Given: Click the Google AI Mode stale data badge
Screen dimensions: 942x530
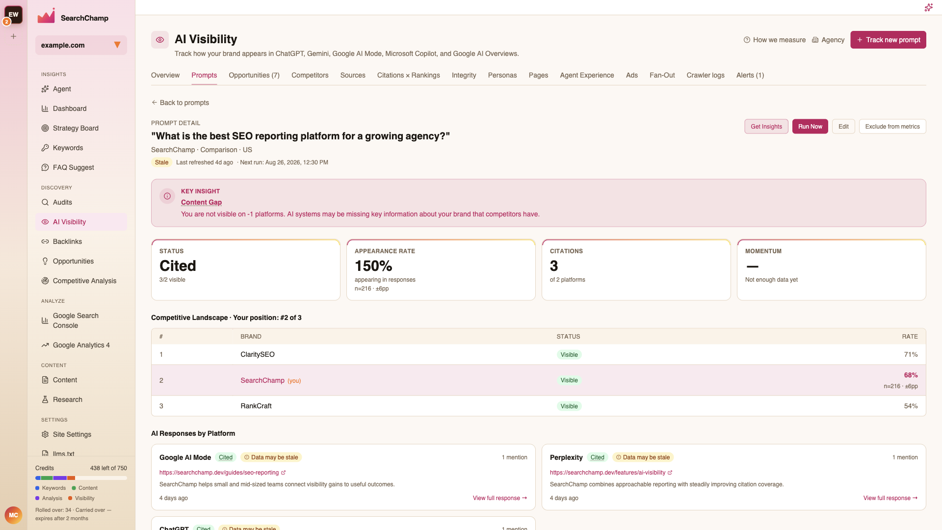Looking at the screenshot, I should coord(271,457).
